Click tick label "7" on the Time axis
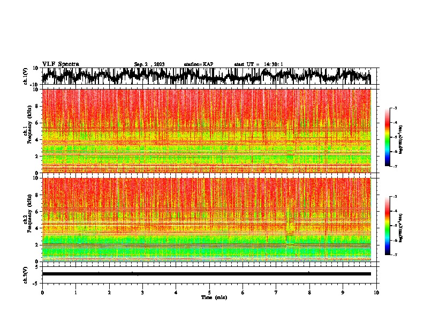The height and width of the screenshot is (328, 424). pyautogui.click(x=276, y=293)
